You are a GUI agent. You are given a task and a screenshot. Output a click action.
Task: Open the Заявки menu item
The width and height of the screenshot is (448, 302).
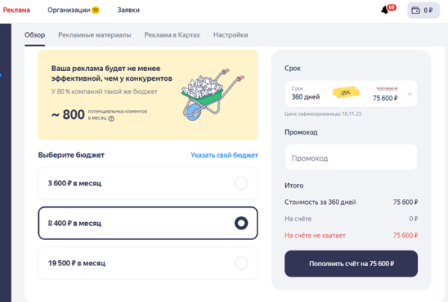128,10
